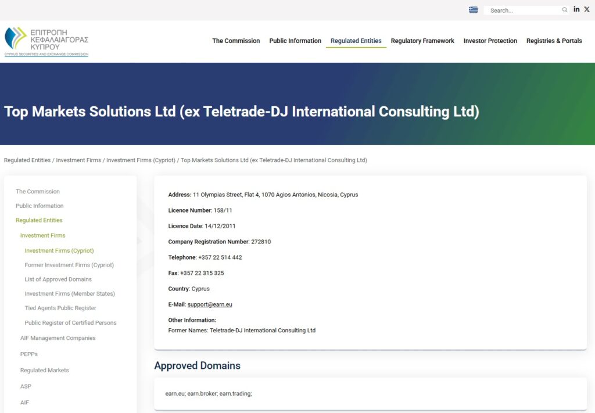Collapse Investment Firms sidebar section

(42, 235)
